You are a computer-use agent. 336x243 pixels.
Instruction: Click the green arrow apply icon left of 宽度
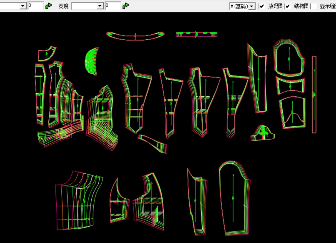(x=49, y=6)
